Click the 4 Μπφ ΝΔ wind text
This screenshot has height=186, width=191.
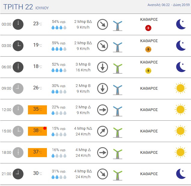(83, 128)
